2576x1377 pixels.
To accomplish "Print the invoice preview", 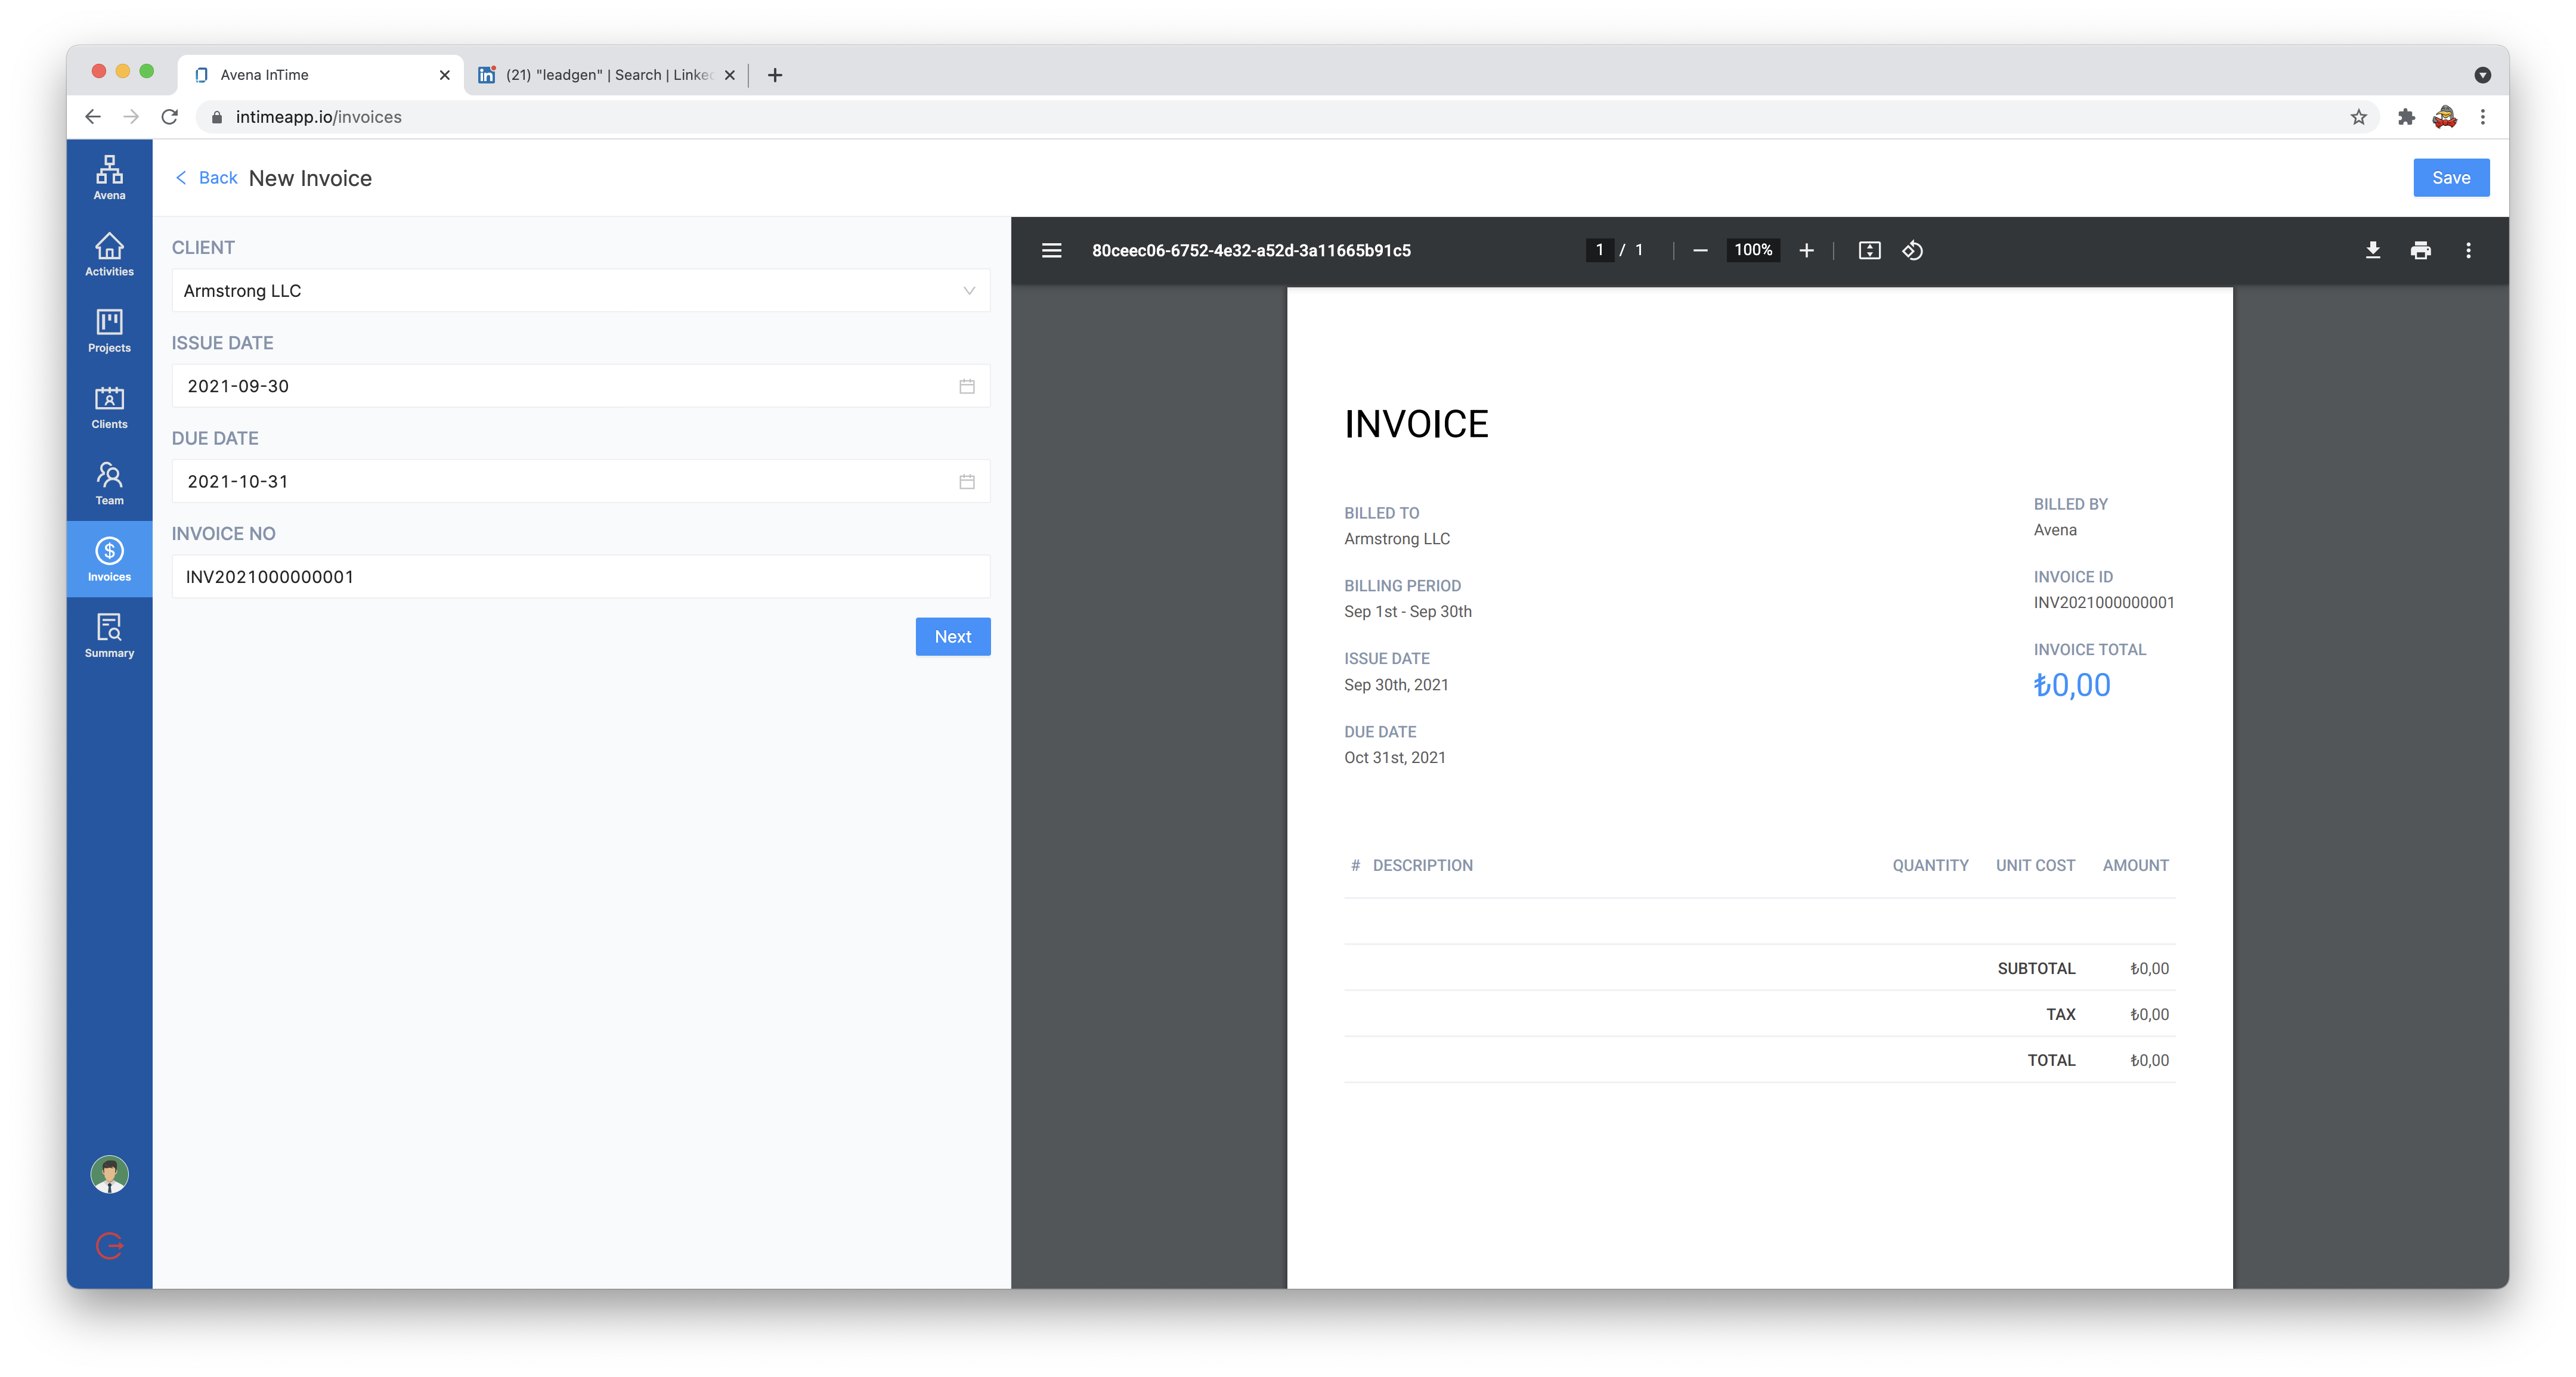I will 2420,250.
